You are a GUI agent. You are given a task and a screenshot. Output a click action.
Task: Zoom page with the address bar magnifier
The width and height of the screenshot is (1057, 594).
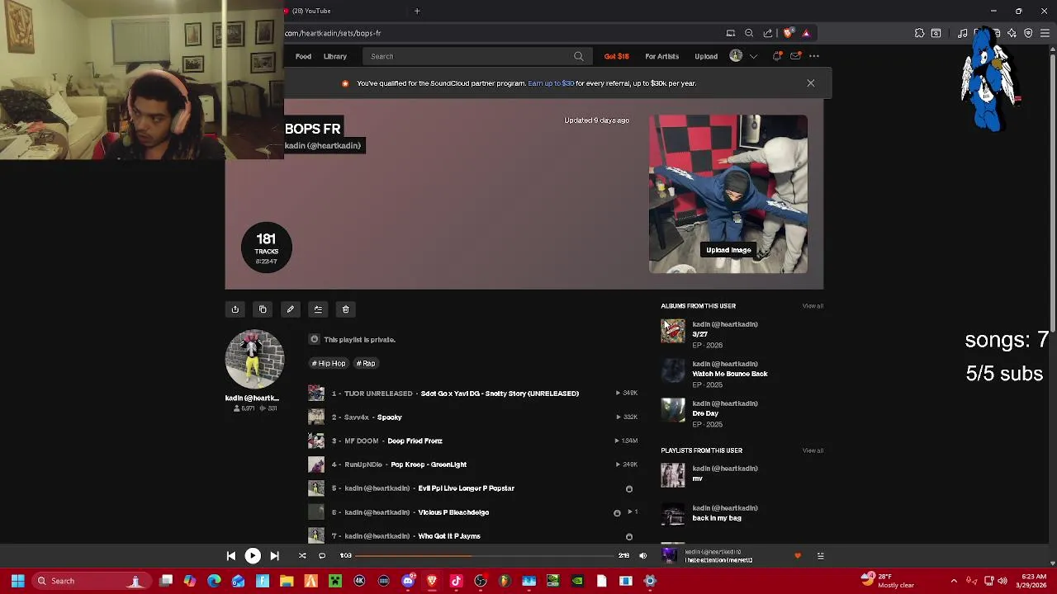tap(749, 33)
